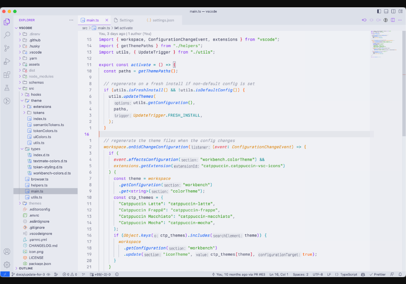Screen dimensions: 406x284
Task: Open the Testing flask icon
Action: click(6, 88)
